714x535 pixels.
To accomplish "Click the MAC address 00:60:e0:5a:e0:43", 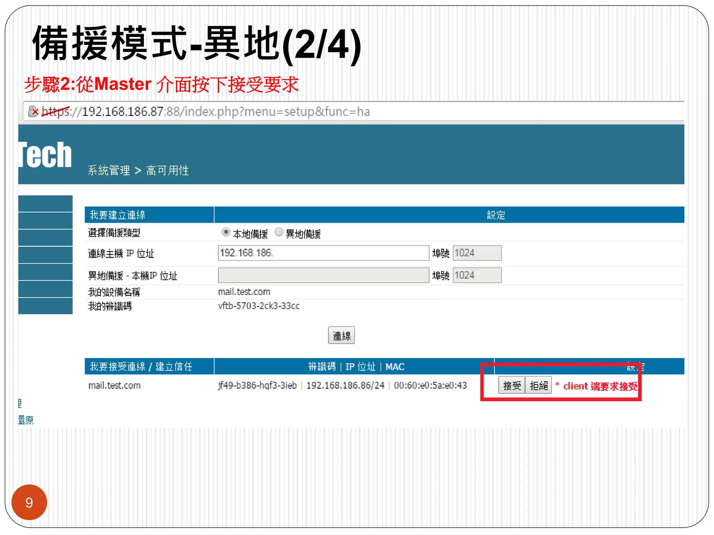I will click(x=430, y=385).
